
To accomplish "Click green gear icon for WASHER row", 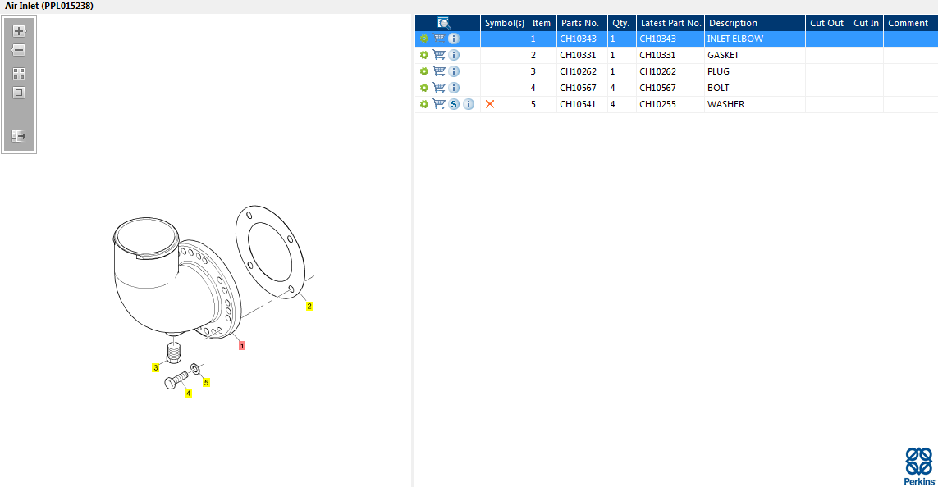I will pos(424,104).
